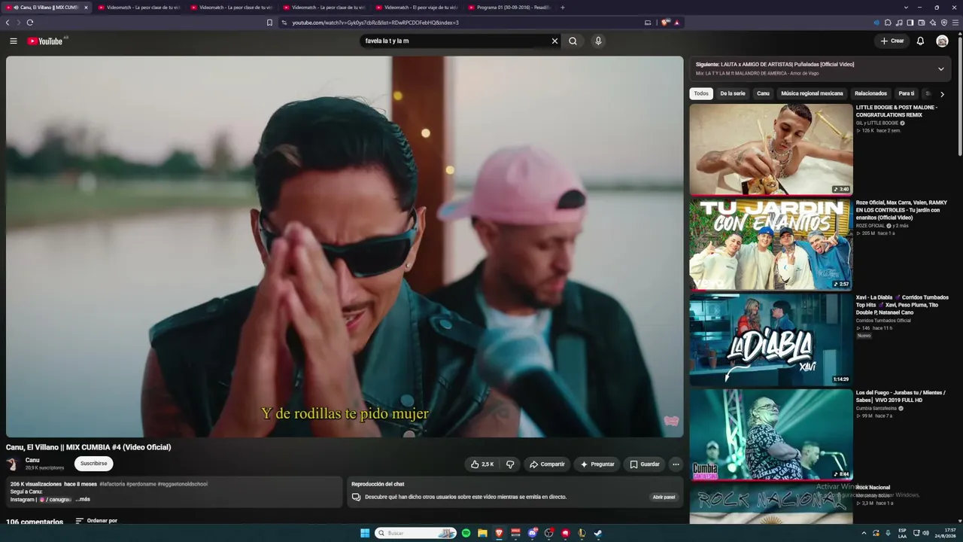Viewport: 963px width, 542px height.
Task: Open Discord from the taskbar
Action: pos(532,533)
